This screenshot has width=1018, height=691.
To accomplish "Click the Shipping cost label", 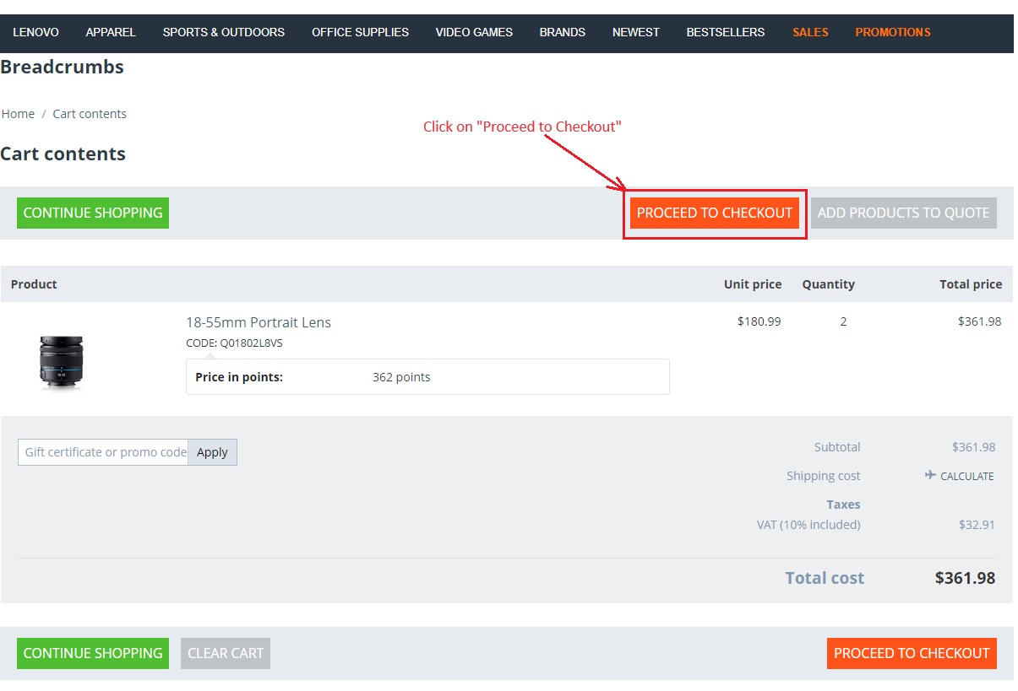I will (824, 476).
